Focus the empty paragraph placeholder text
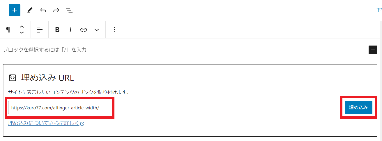This screenshot has width=382, height=141. pos(45,50)
